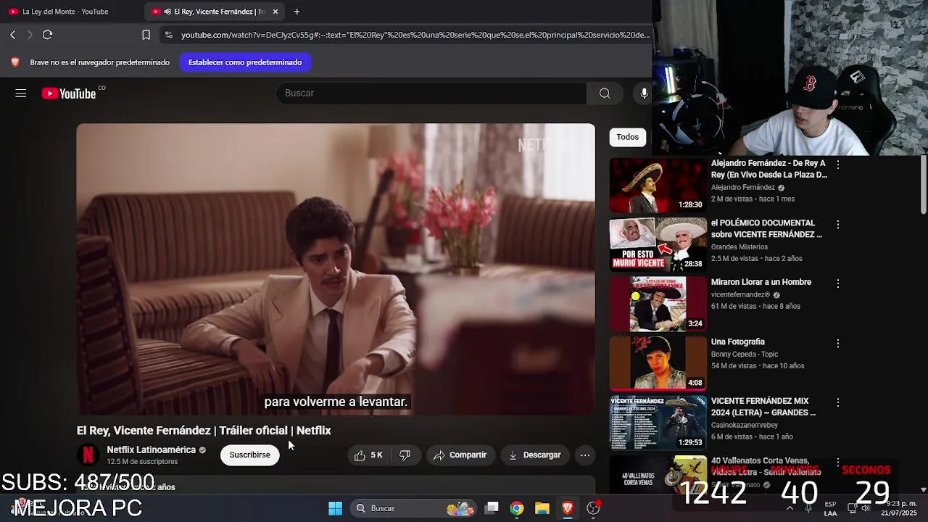Select the Todos filter chip

pyautogui.click(x=628, y=137)
